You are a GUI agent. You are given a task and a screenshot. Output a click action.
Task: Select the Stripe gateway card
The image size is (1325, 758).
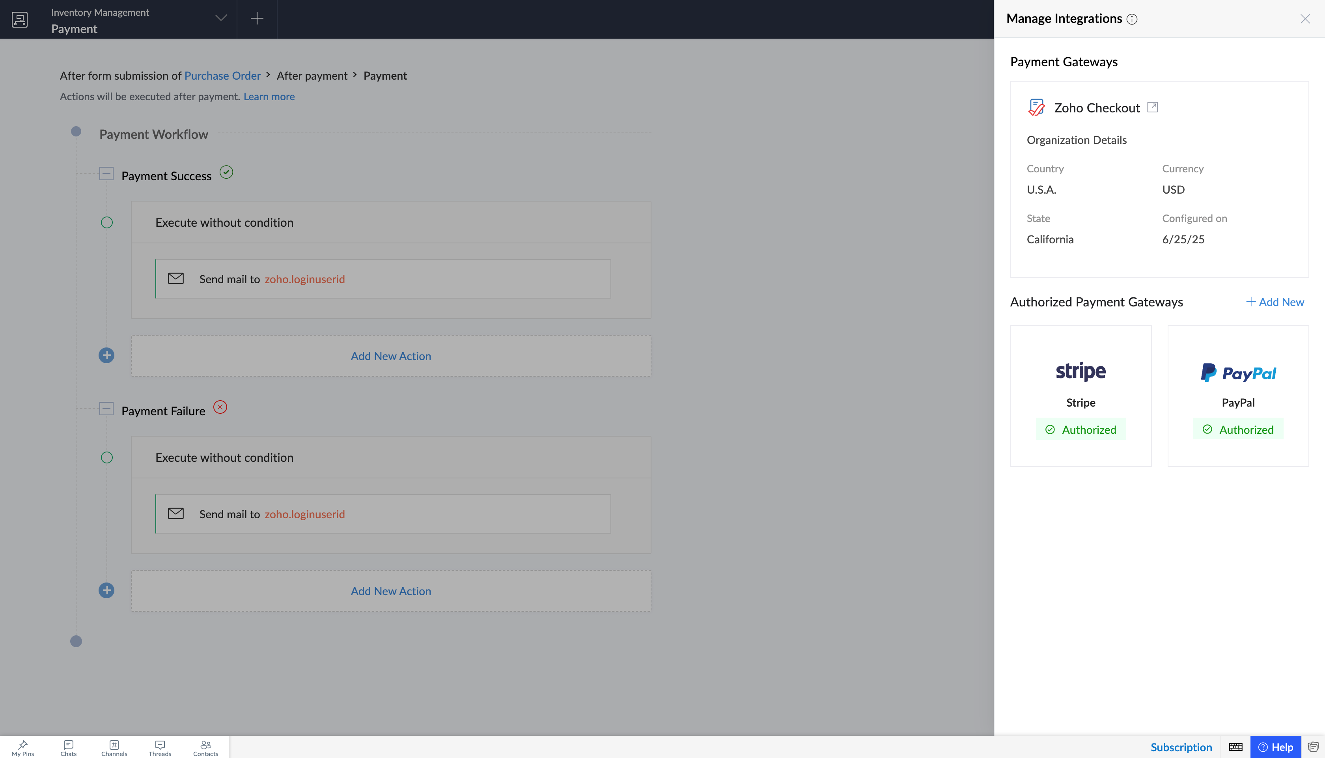1081,396
